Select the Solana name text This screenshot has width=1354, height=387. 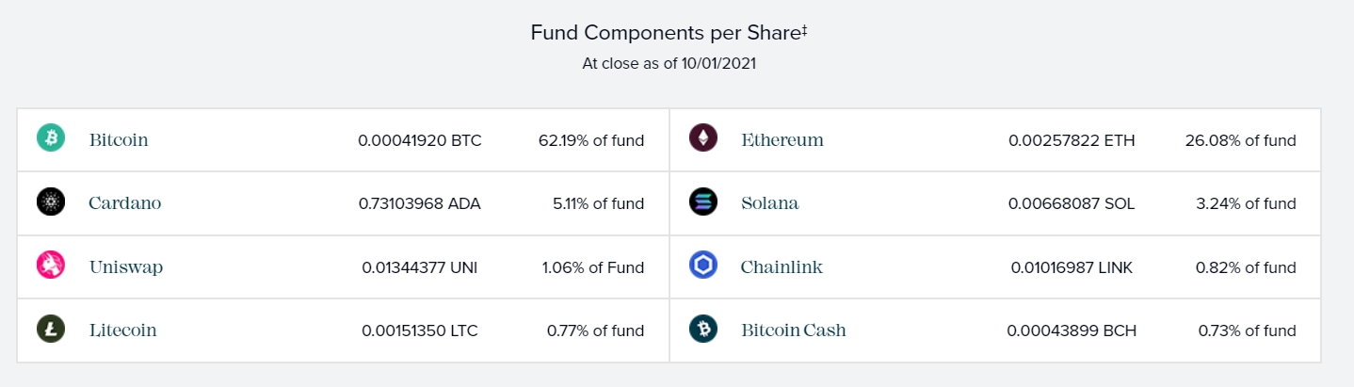pos(770,203)
